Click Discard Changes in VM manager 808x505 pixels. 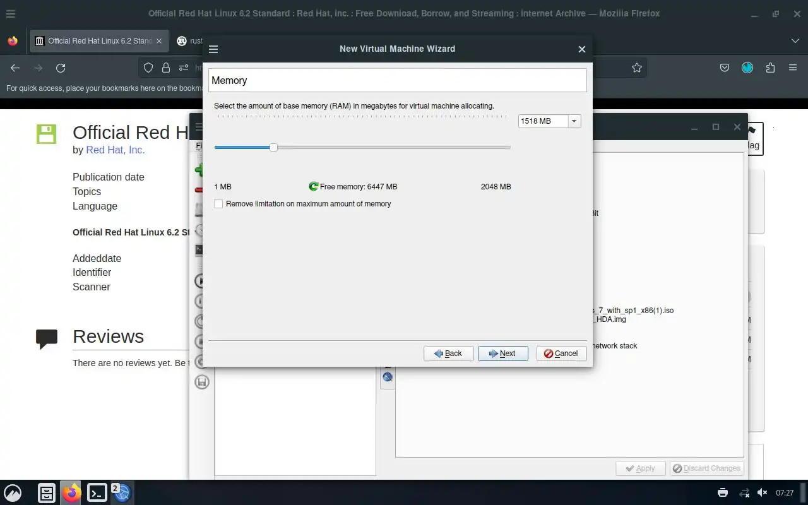point(706,468)
